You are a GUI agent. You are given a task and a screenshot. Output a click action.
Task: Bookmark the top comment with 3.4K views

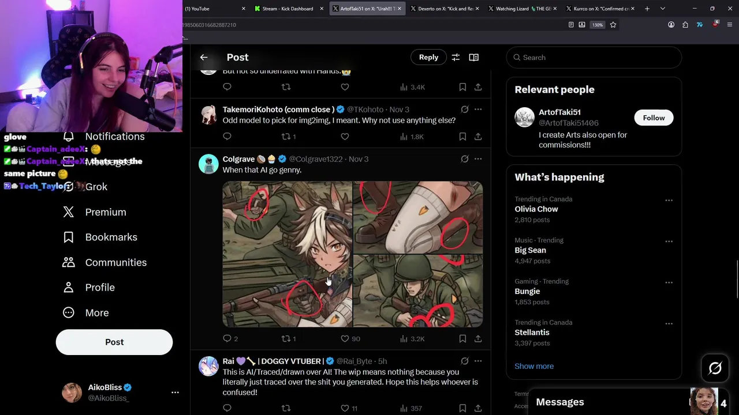pyautogui.click(x=462, y=87)
